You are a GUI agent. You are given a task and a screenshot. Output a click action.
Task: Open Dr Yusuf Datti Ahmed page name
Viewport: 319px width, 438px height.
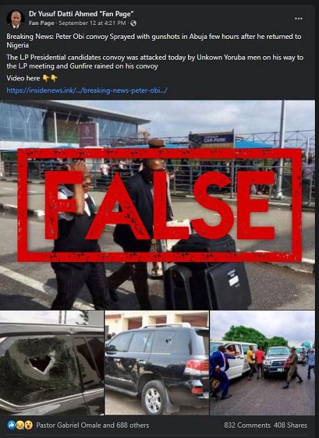pos(81,13)
